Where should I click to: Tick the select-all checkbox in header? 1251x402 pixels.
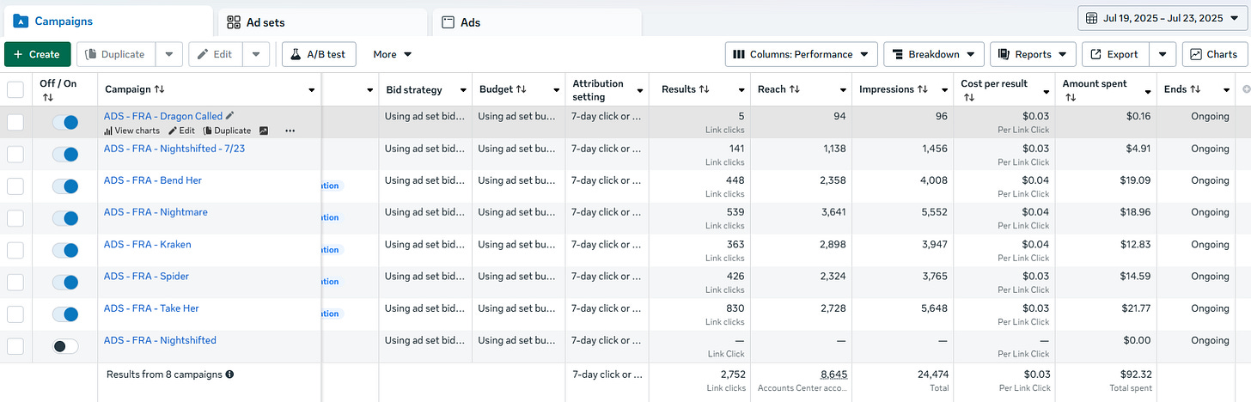(15, 89)
